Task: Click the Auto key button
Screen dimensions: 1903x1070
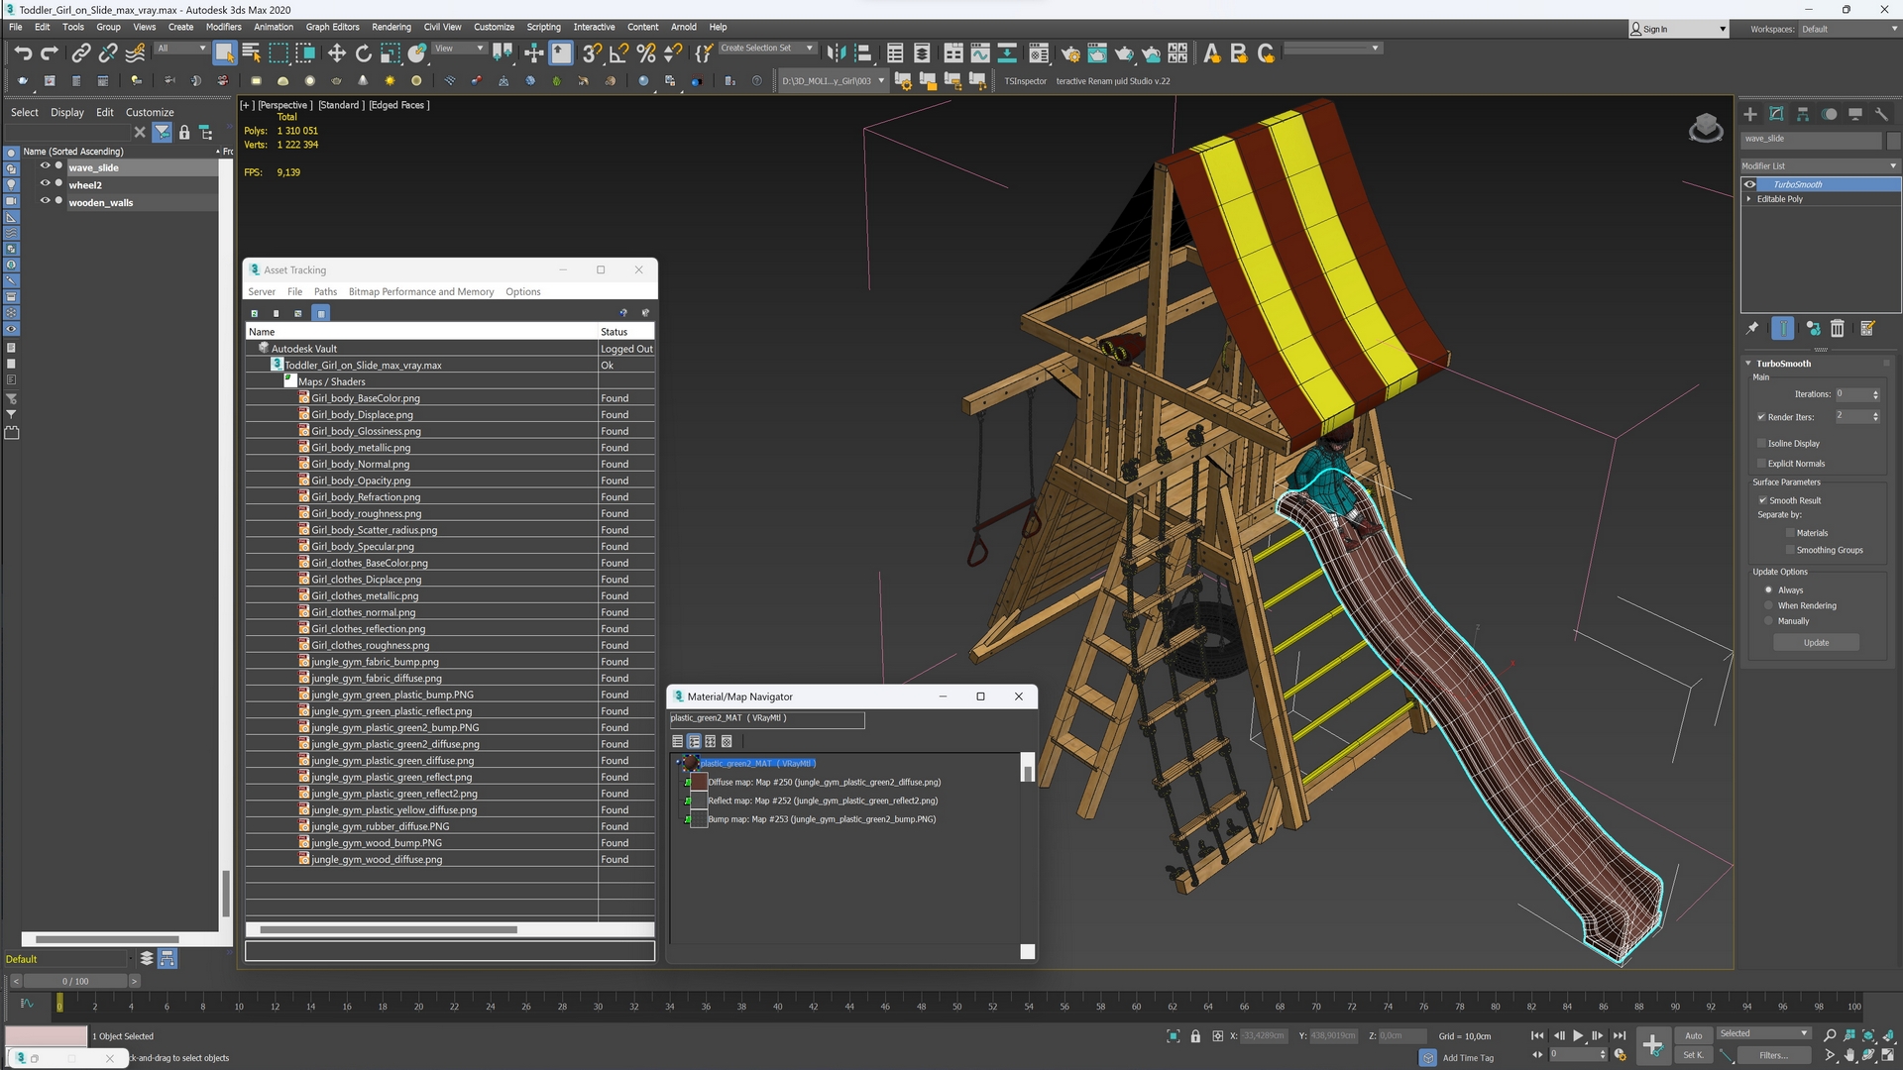Action: coord(1694,1035)
